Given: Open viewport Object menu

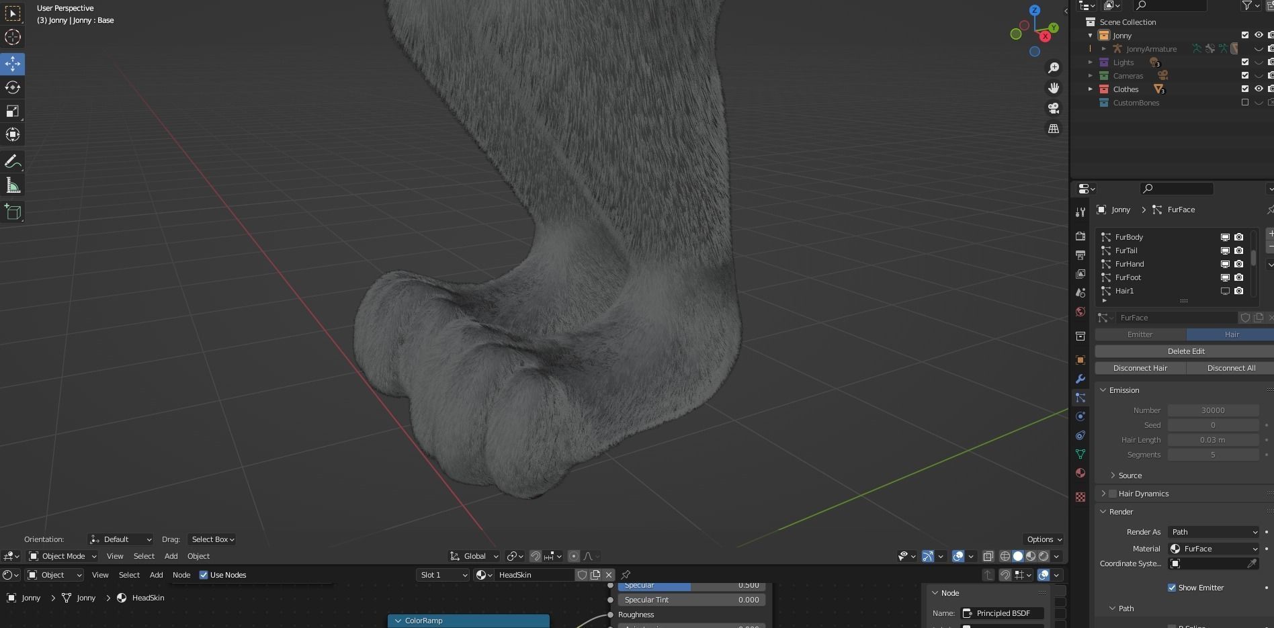Looking at the screenshot, I should coord(198,556).
